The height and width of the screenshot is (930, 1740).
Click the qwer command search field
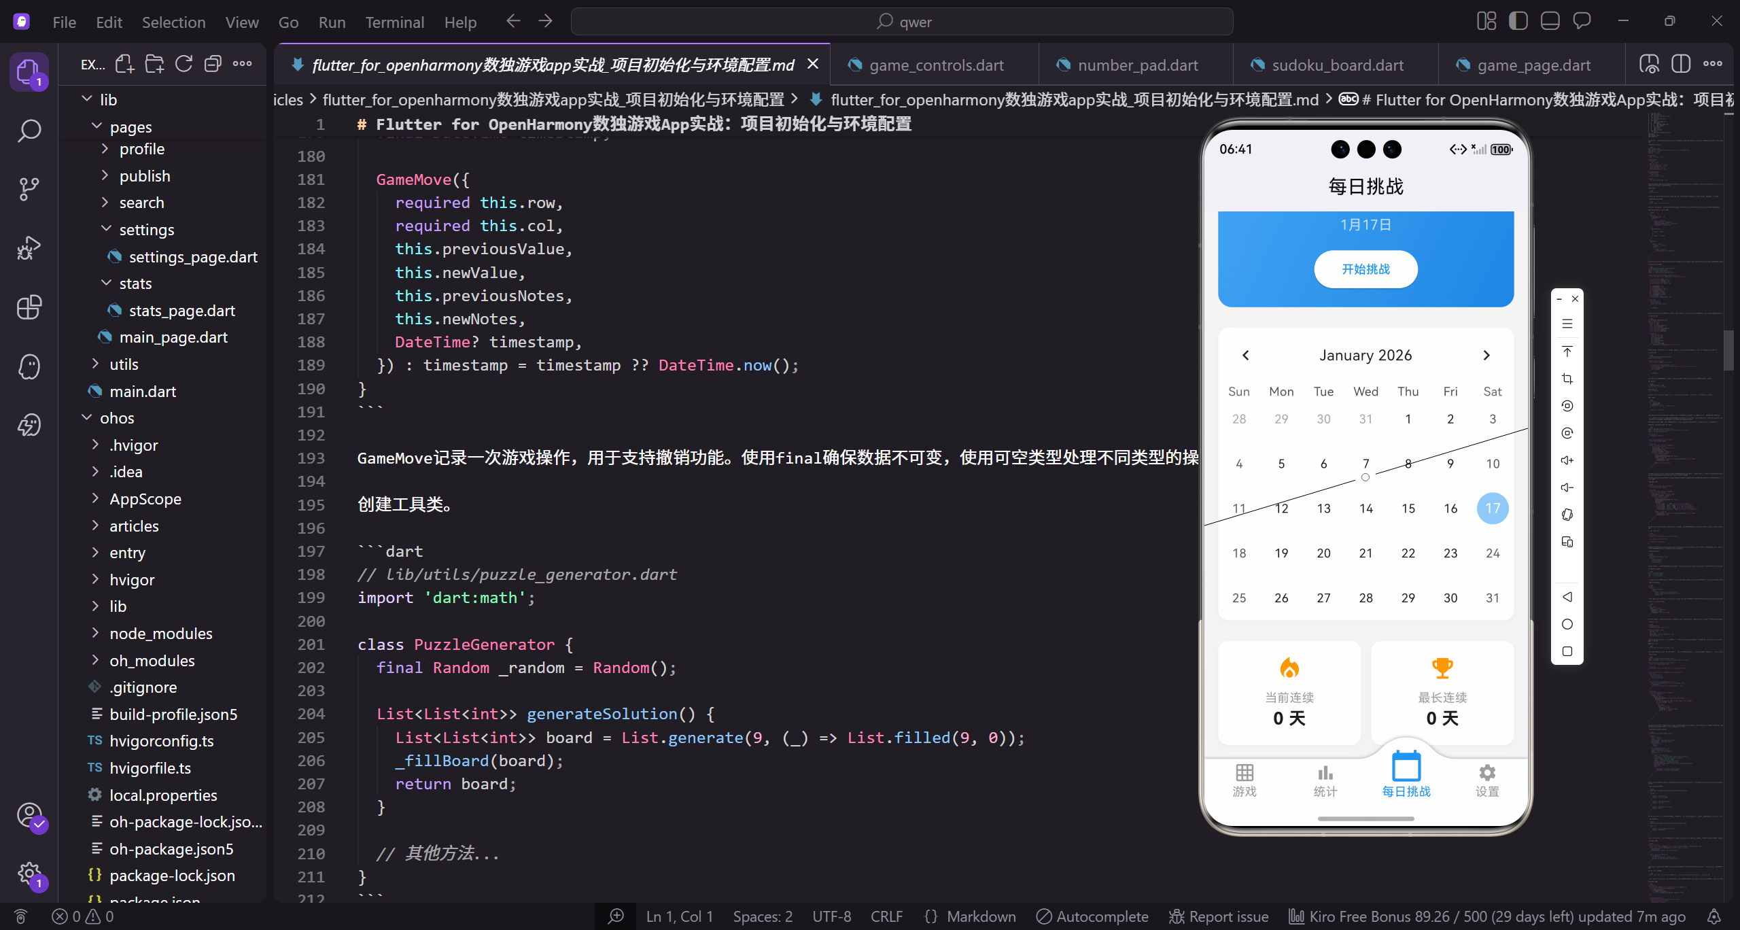[902, 22]
